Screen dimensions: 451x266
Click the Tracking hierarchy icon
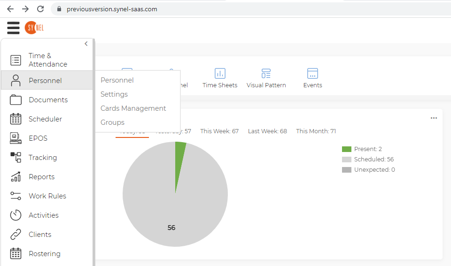[x=16, y=158]
